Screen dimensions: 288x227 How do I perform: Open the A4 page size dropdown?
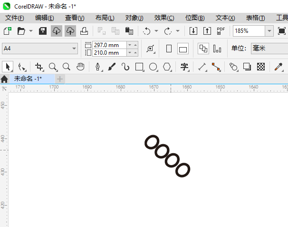[x=74, y=49]
